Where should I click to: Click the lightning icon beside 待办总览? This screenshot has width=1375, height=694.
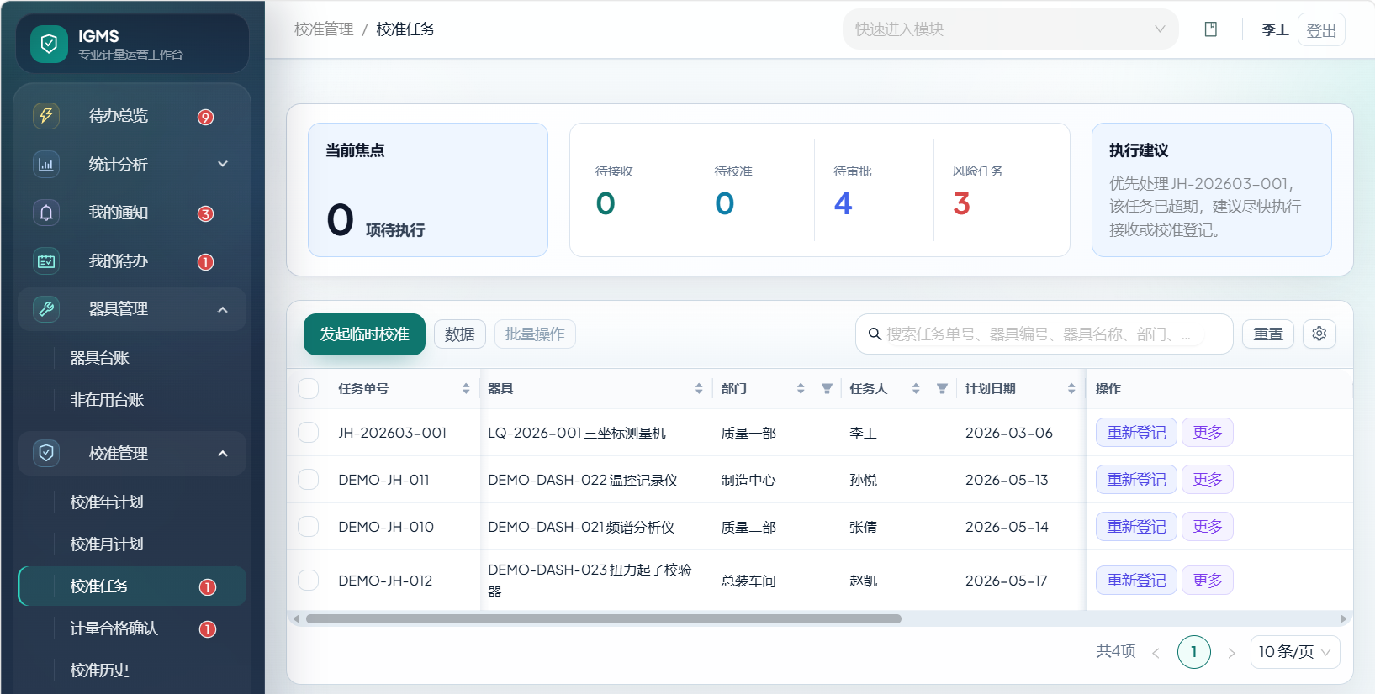[46, 115]
